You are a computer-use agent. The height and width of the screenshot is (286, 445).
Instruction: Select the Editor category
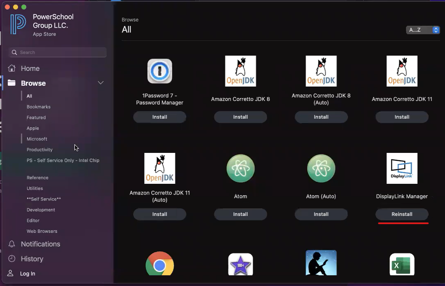pos(33,220)
